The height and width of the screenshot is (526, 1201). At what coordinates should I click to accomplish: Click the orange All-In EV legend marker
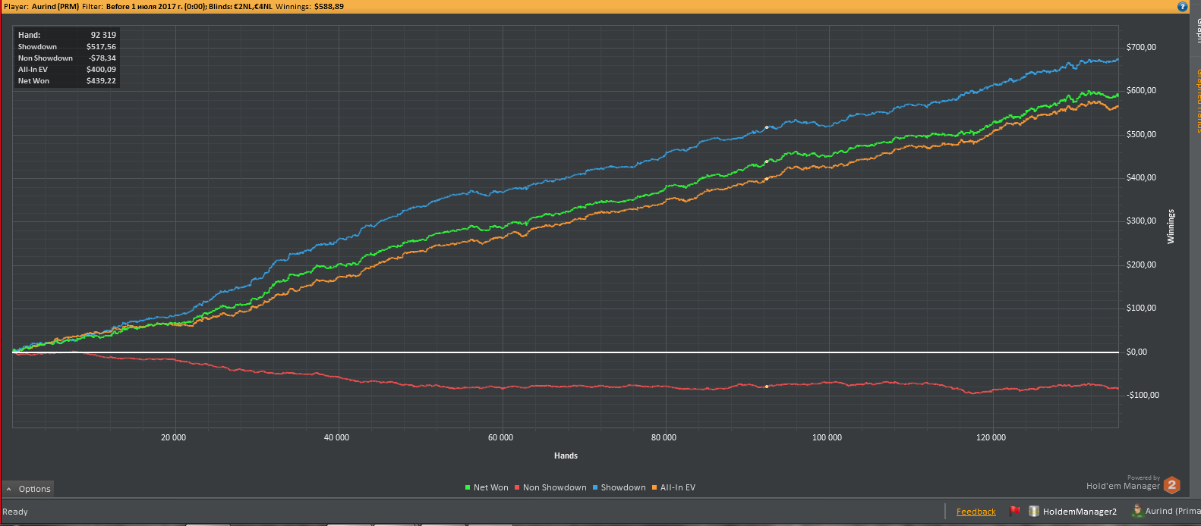click(654, 487)
